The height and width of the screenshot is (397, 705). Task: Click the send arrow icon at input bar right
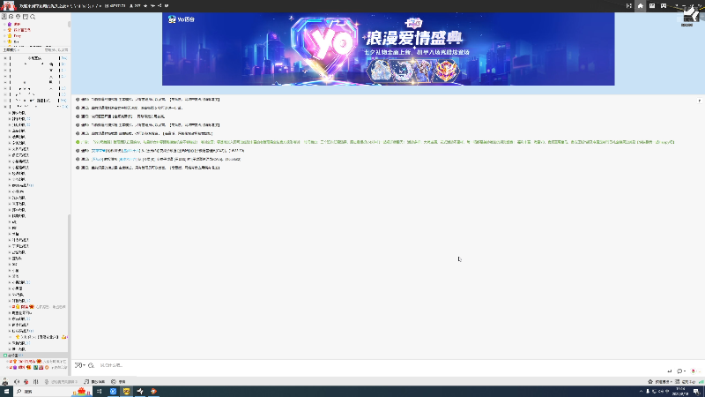[x=670, y=371]
